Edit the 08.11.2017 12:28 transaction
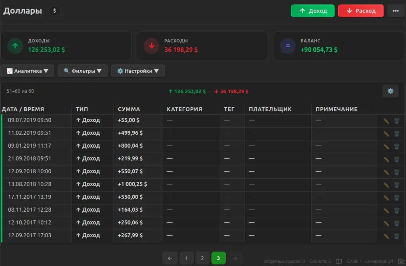The width and height of the screenshot is (406, 266). [386, 210]
